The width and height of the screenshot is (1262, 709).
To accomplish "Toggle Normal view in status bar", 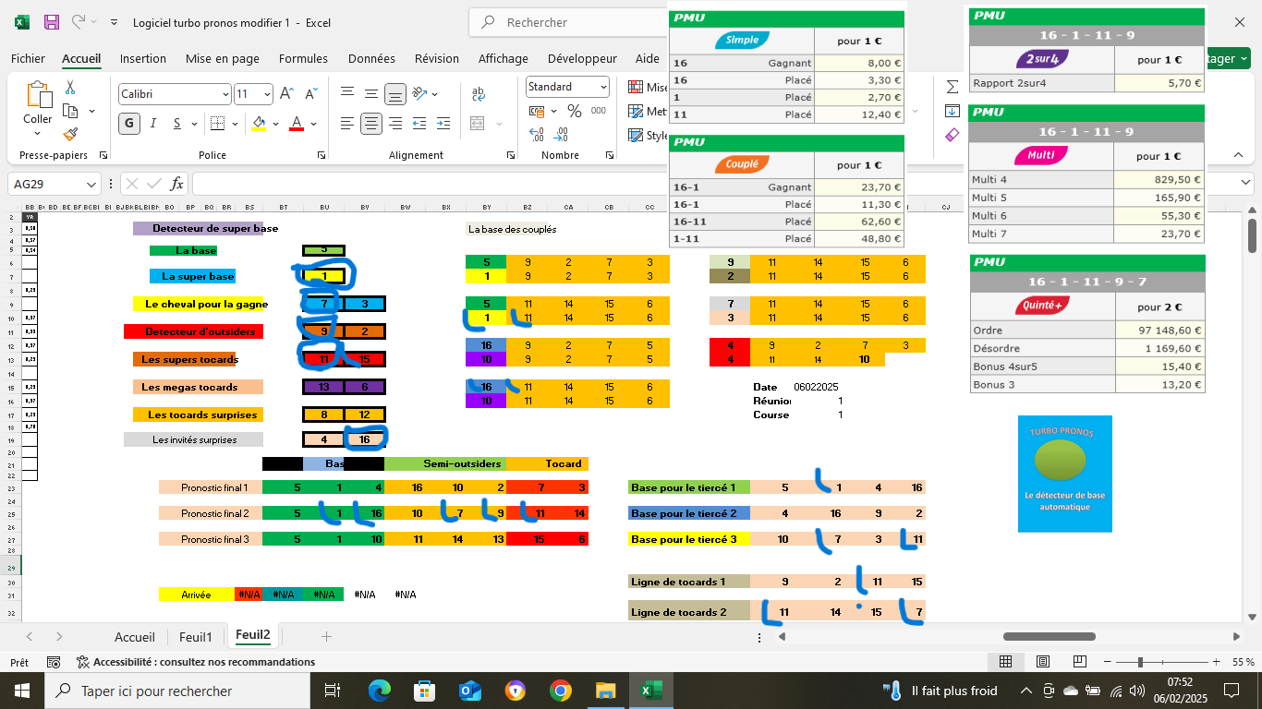I will click(1005, 662).
